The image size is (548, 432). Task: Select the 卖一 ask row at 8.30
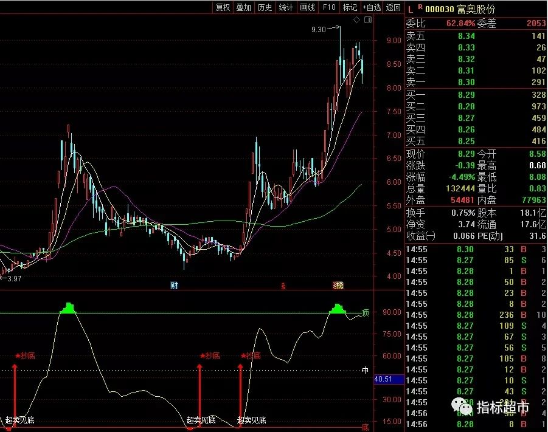coord(476,82)
